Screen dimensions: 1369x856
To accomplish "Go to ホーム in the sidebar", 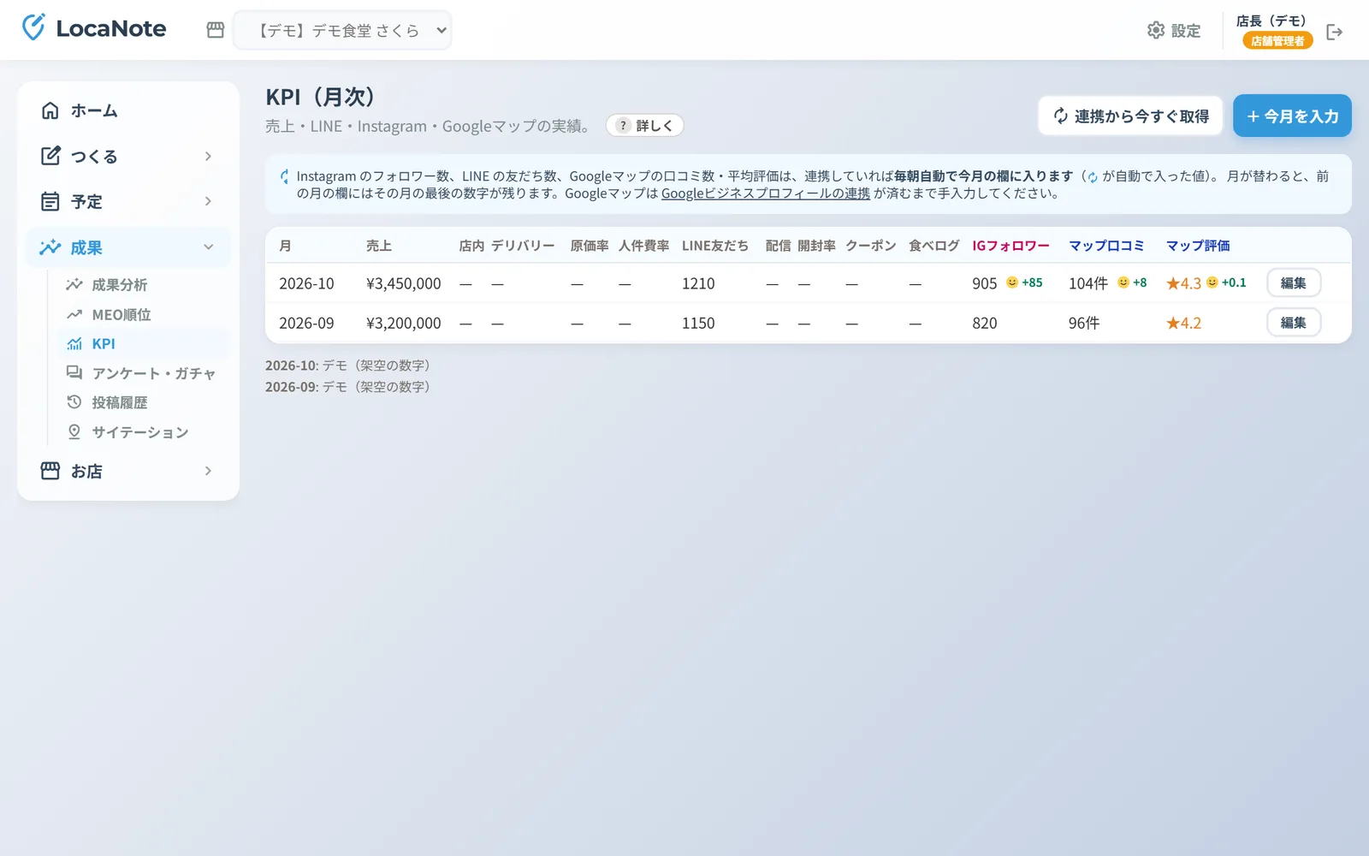I will tap(128, 110).
